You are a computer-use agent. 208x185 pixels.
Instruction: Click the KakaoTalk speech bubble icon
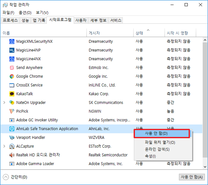tap(12, 94)
